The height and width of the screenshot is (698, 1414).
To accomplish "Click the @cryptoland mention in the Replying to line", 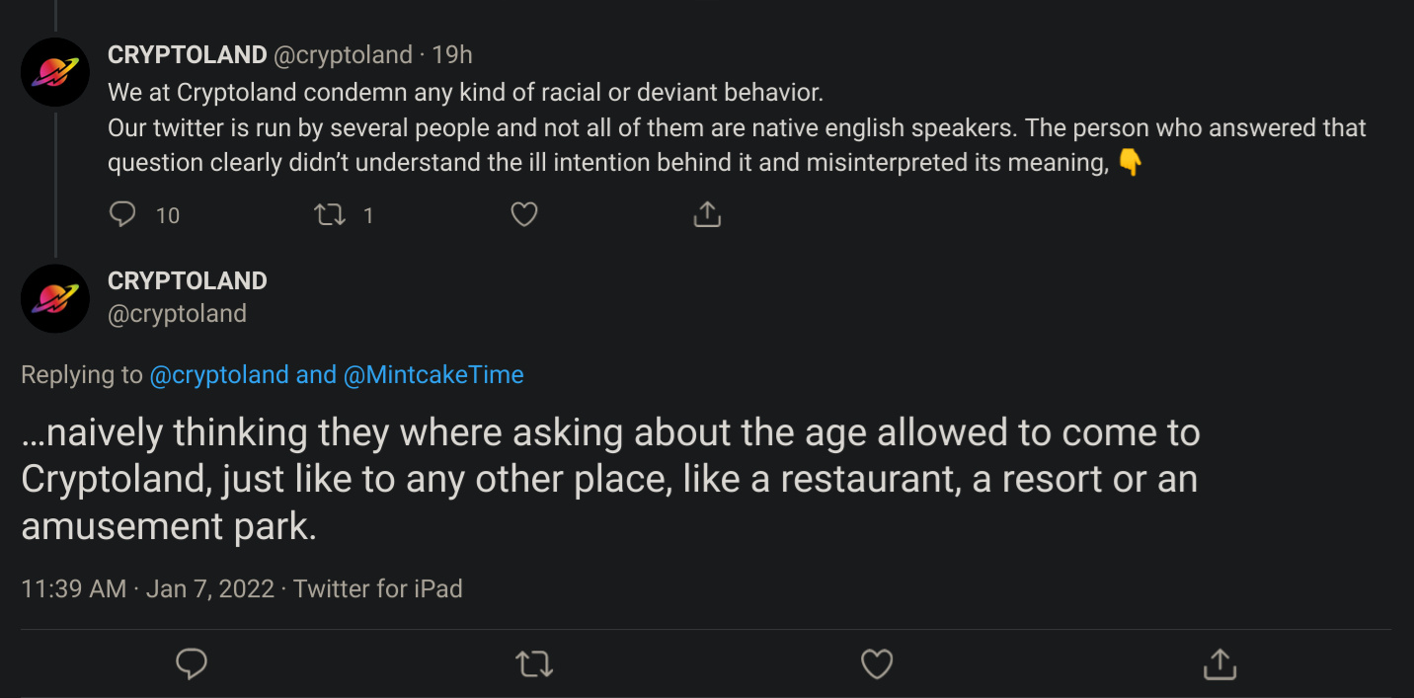I will pyautogui.click(x=219, y=375).
